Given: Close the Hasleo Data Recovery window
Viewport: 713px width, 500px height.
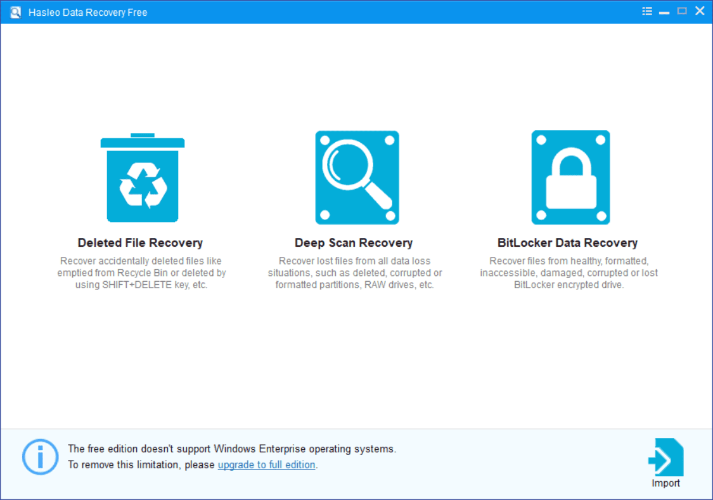Looking at the screenshot, I should click(700, 11).
